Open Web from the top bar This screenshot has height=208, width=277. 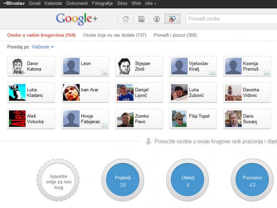point(136,3)
